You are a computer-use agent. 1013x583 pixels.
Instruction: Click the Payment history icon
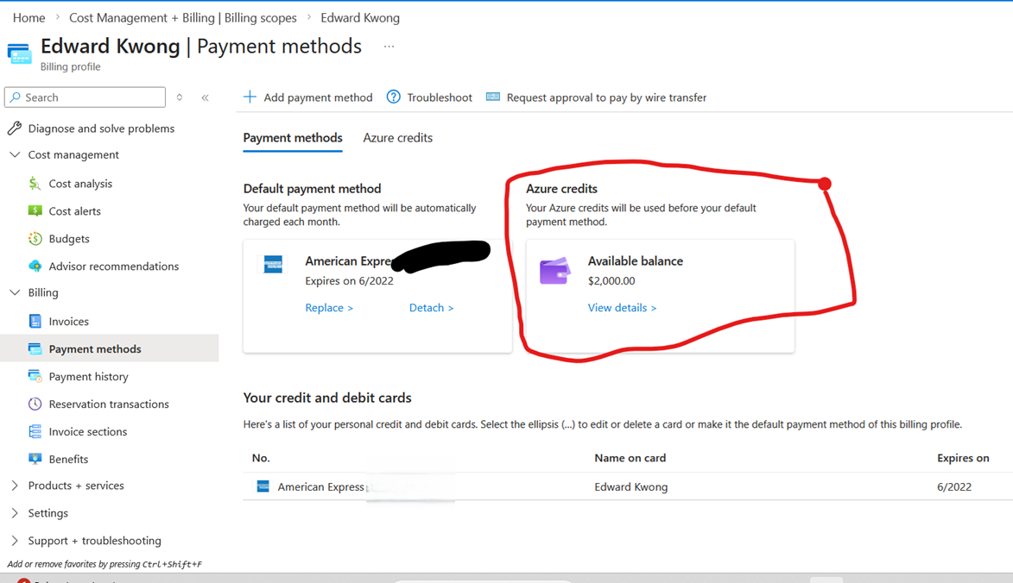coord(35,376)
